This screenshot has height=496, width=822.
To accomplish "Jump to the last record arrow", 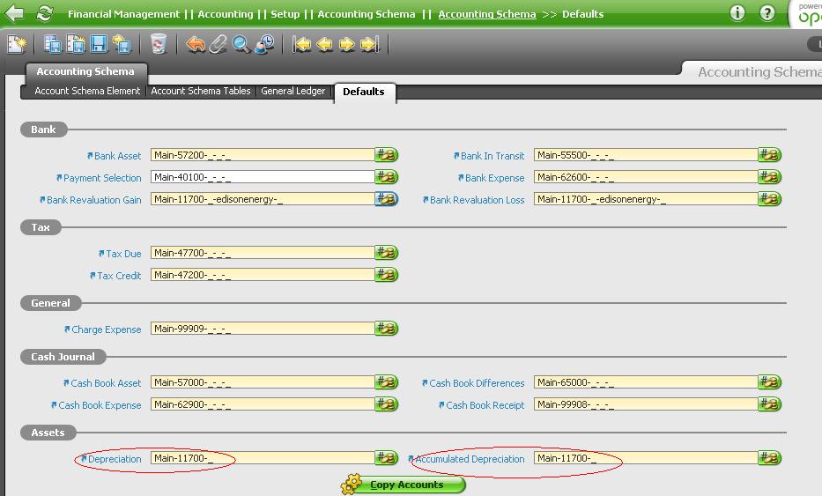I will [370, 44].
